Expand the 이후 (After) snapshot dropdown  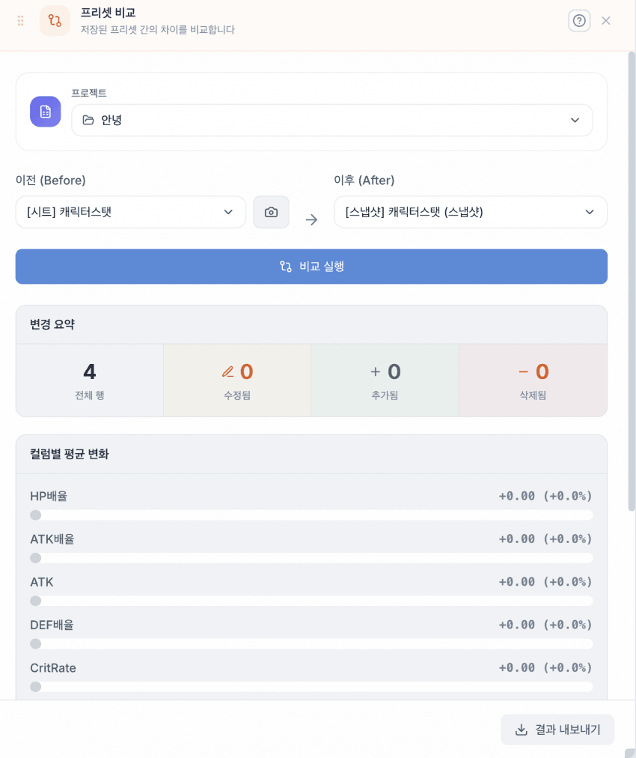click(470, 212)
